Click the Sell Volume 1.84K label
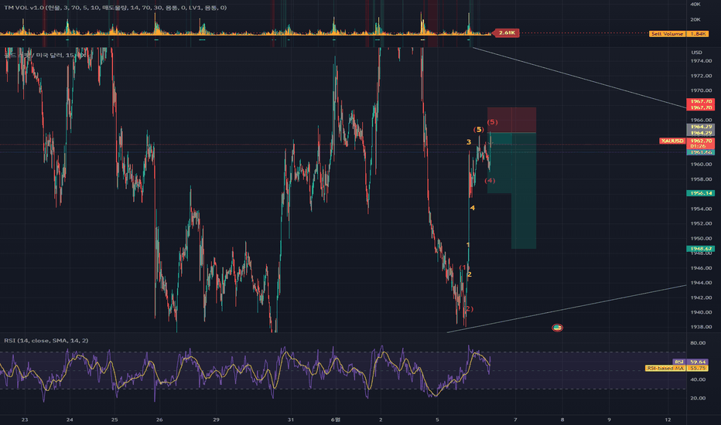The image size is (721, 425). tap(678, 33)
